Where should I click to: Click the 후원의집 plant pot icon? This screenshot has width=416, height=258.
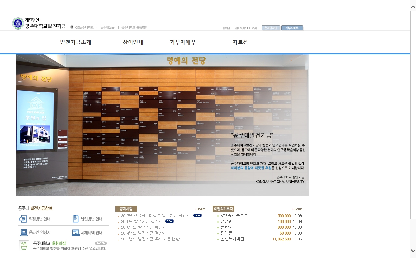pyautogui.click(x=24, y=246)
